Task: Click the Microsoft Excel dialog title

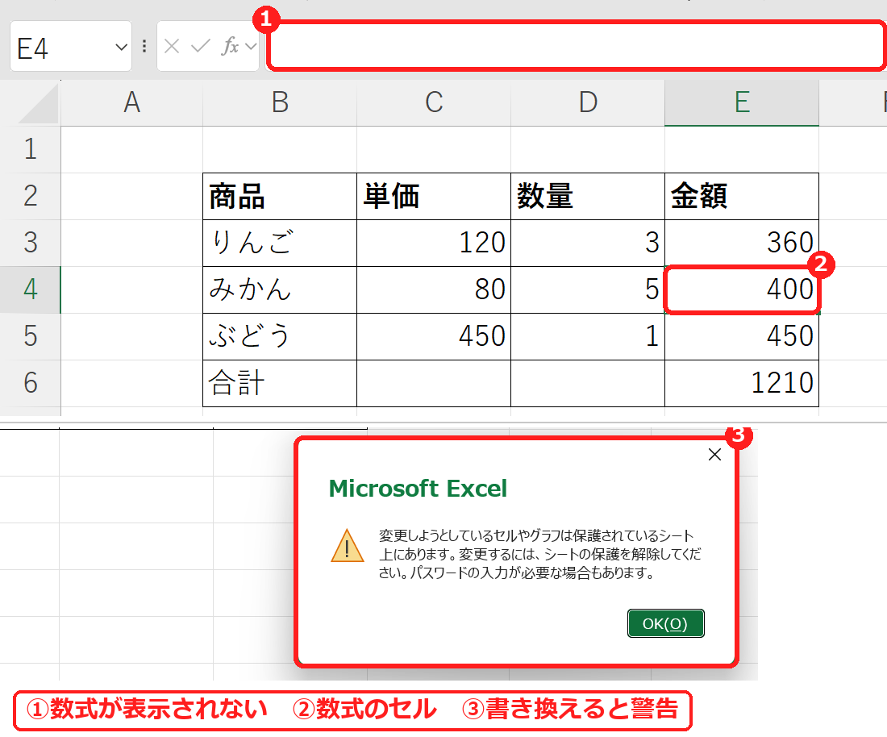Action: pyautogui.click(x=418, y=488)
